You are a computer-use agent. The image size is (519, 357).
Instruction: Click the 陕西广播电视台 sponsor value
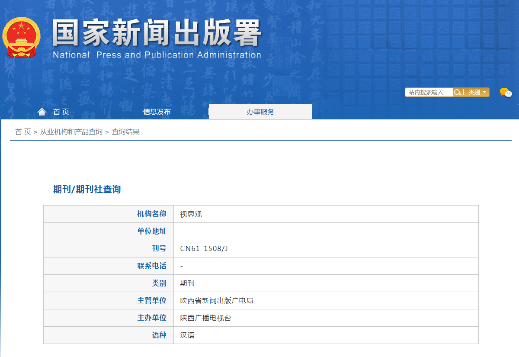pyautogui.click(x=206, y=318)
